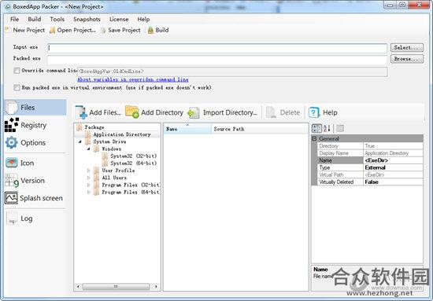
Task: Click the tree scrollbar left arrow
Action: click(x=78, y=286)
